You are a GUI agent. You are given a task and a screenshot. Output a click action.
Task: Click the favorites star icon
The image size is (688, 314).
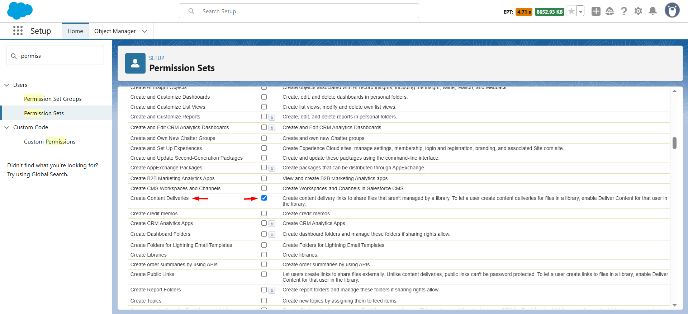pyautogui.click(x=571, y=11)
